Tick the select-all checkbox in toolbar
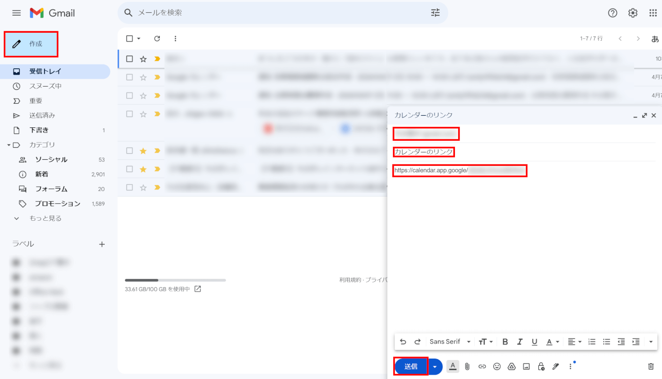The height and width of the screenshot is (379, 662). point(129,38)
